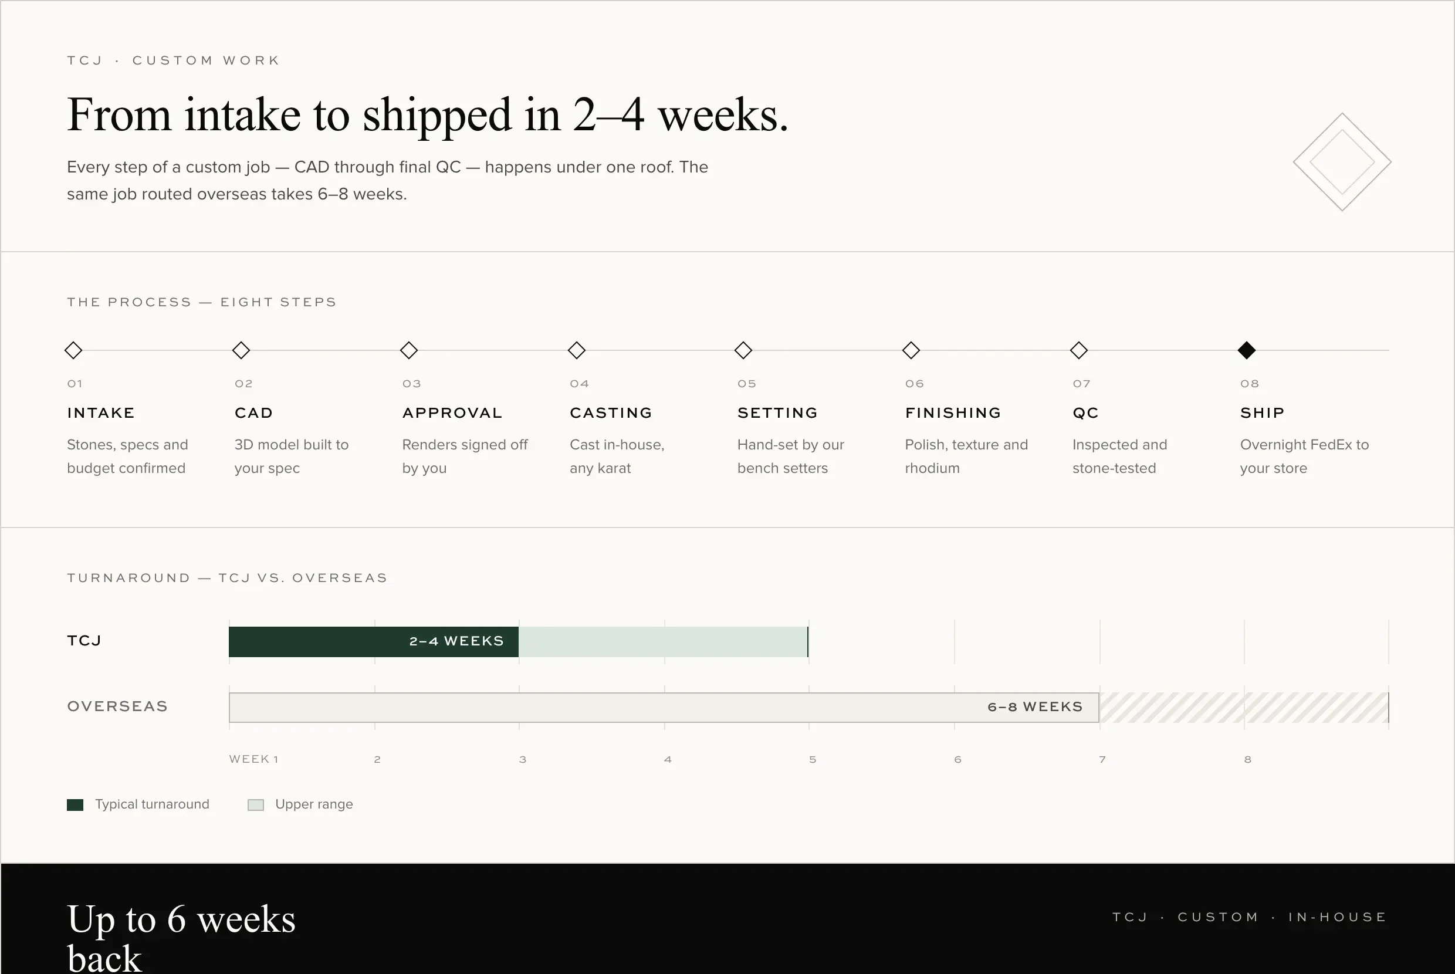Click the hatched overseas upper range segment

click(x=1244, y=708)
